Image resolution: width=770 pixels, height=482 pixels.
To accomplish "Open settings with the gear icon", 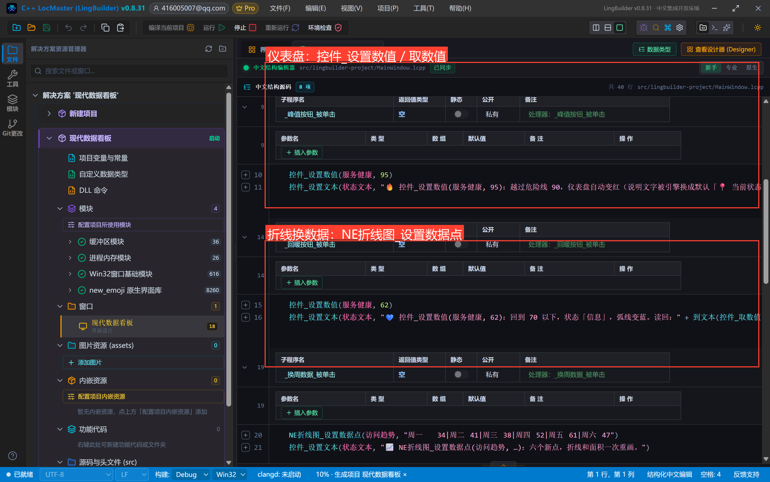I will [x=680, y=28].
